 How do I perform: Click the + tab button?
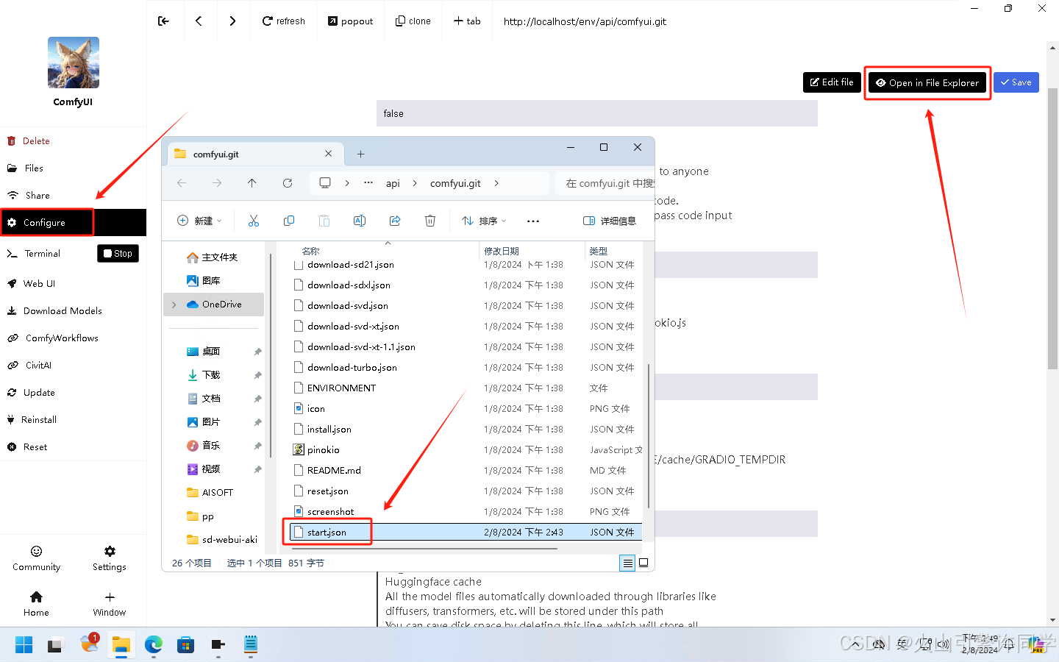467,21
